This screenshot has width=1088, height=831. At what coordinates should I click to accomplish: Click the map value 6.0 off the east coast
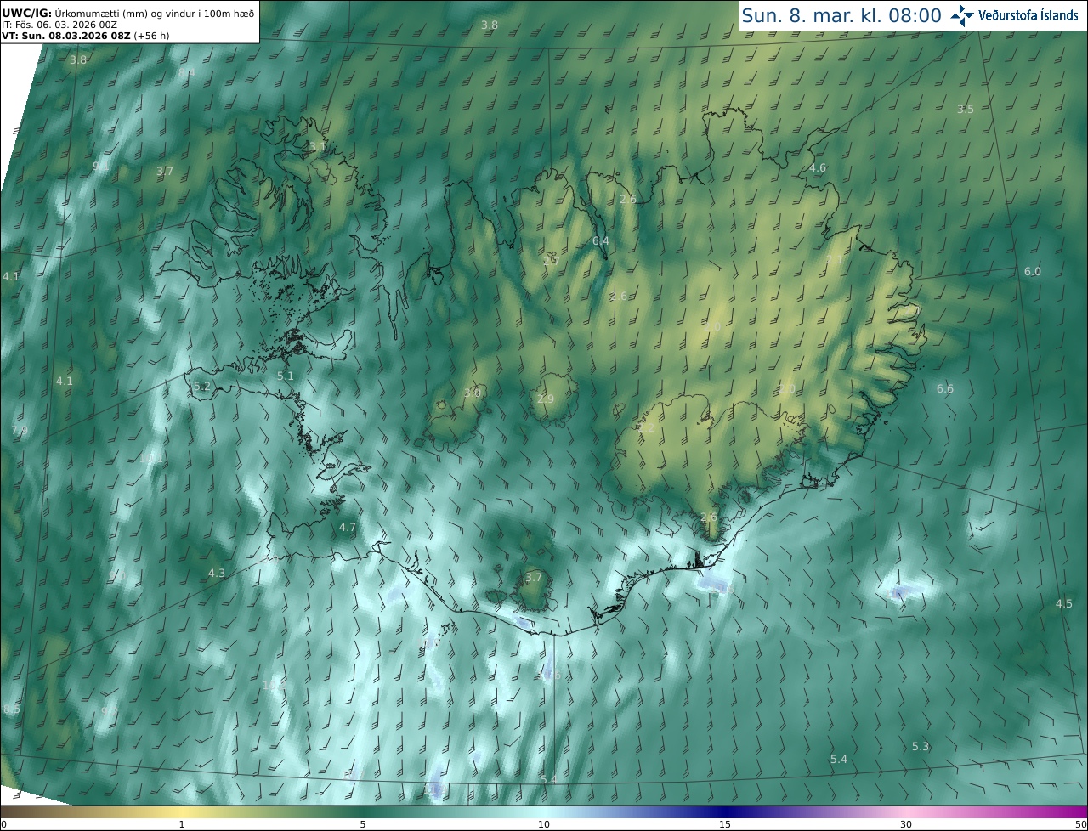pos(1033,271)
